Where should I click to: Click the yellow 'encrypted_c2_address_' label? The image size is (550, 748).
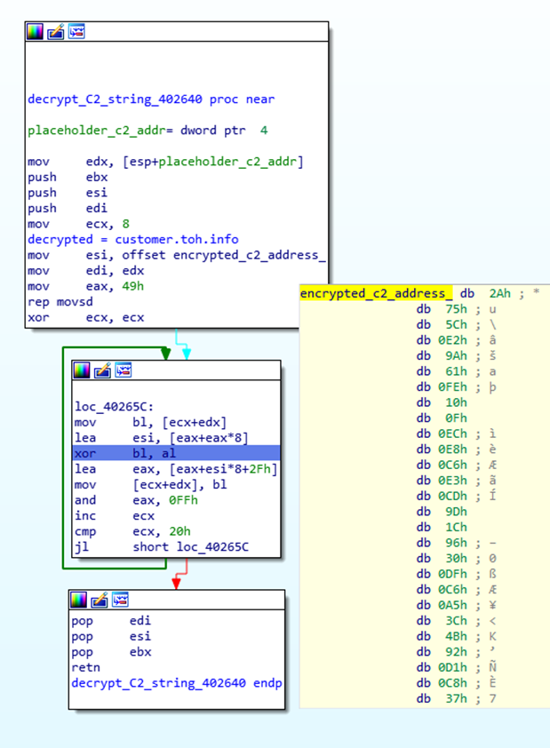coord(376,293)
